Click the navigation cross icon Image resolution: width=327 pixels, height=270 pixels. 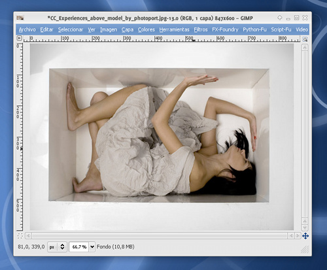click(x=305, y=236)
